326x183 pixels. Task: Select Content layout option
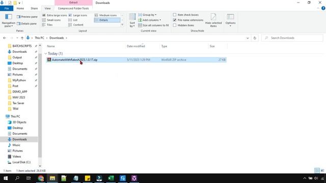pos(76,25)
